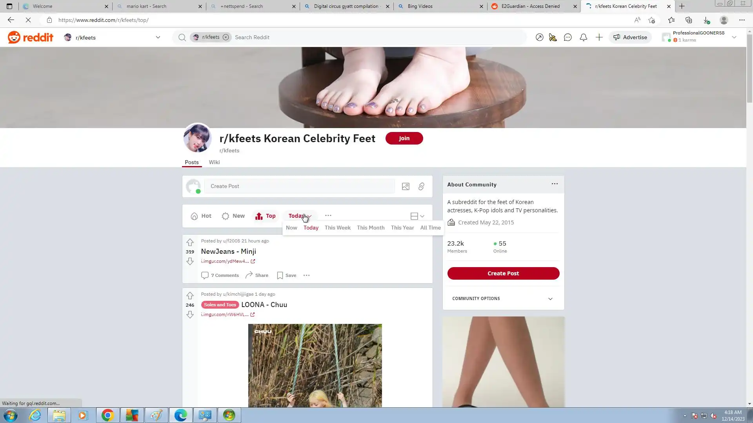Open the Reddit chat icon
The image size is (753, 423).
(x=567, y=38)
